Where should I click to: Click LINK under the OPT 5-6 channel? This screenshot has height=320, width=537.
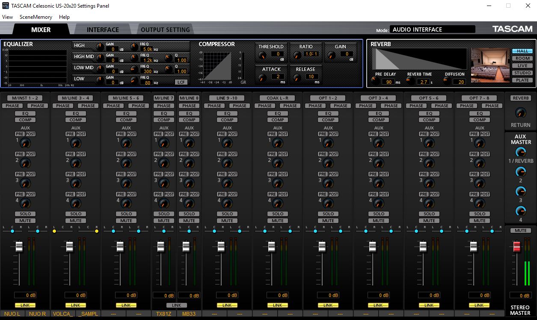pyautogui.click(x=429, y=305)
